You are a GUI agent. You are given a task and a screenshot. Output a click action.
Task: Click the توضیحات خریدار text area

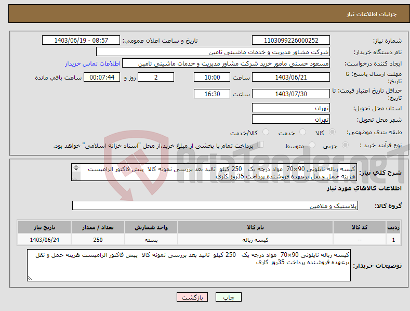click(189, 265)
